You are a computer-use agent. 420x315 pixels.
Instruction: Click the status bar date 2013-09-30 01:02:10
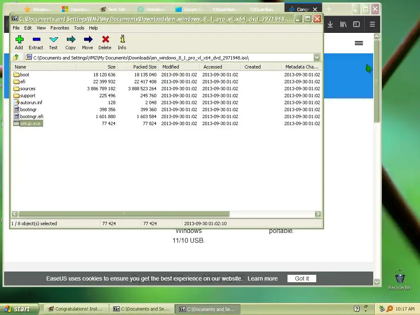pyautogui.click(x=205, y=224)
